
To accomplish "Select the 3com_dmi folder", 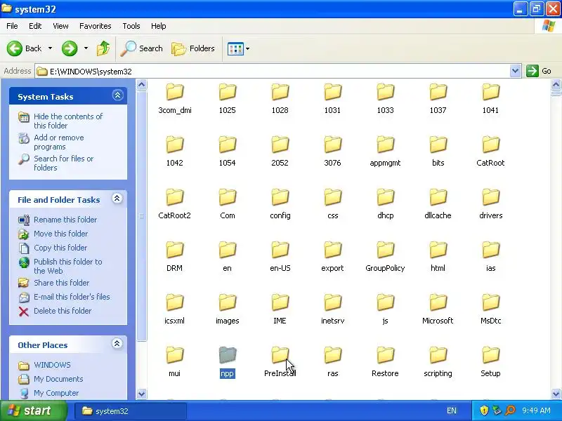I will click(x=175, y=99).
